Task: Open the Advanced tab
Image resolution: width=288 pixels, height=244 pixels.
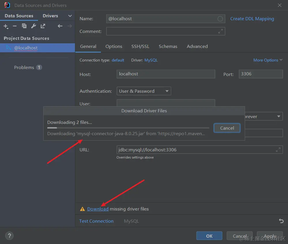Action: tap(197, 46)
